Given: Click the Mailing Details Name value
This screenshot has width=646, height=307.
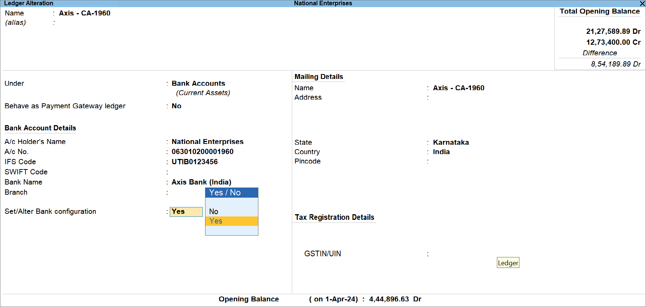Looking at the screenshot, I should pos(459,88).
